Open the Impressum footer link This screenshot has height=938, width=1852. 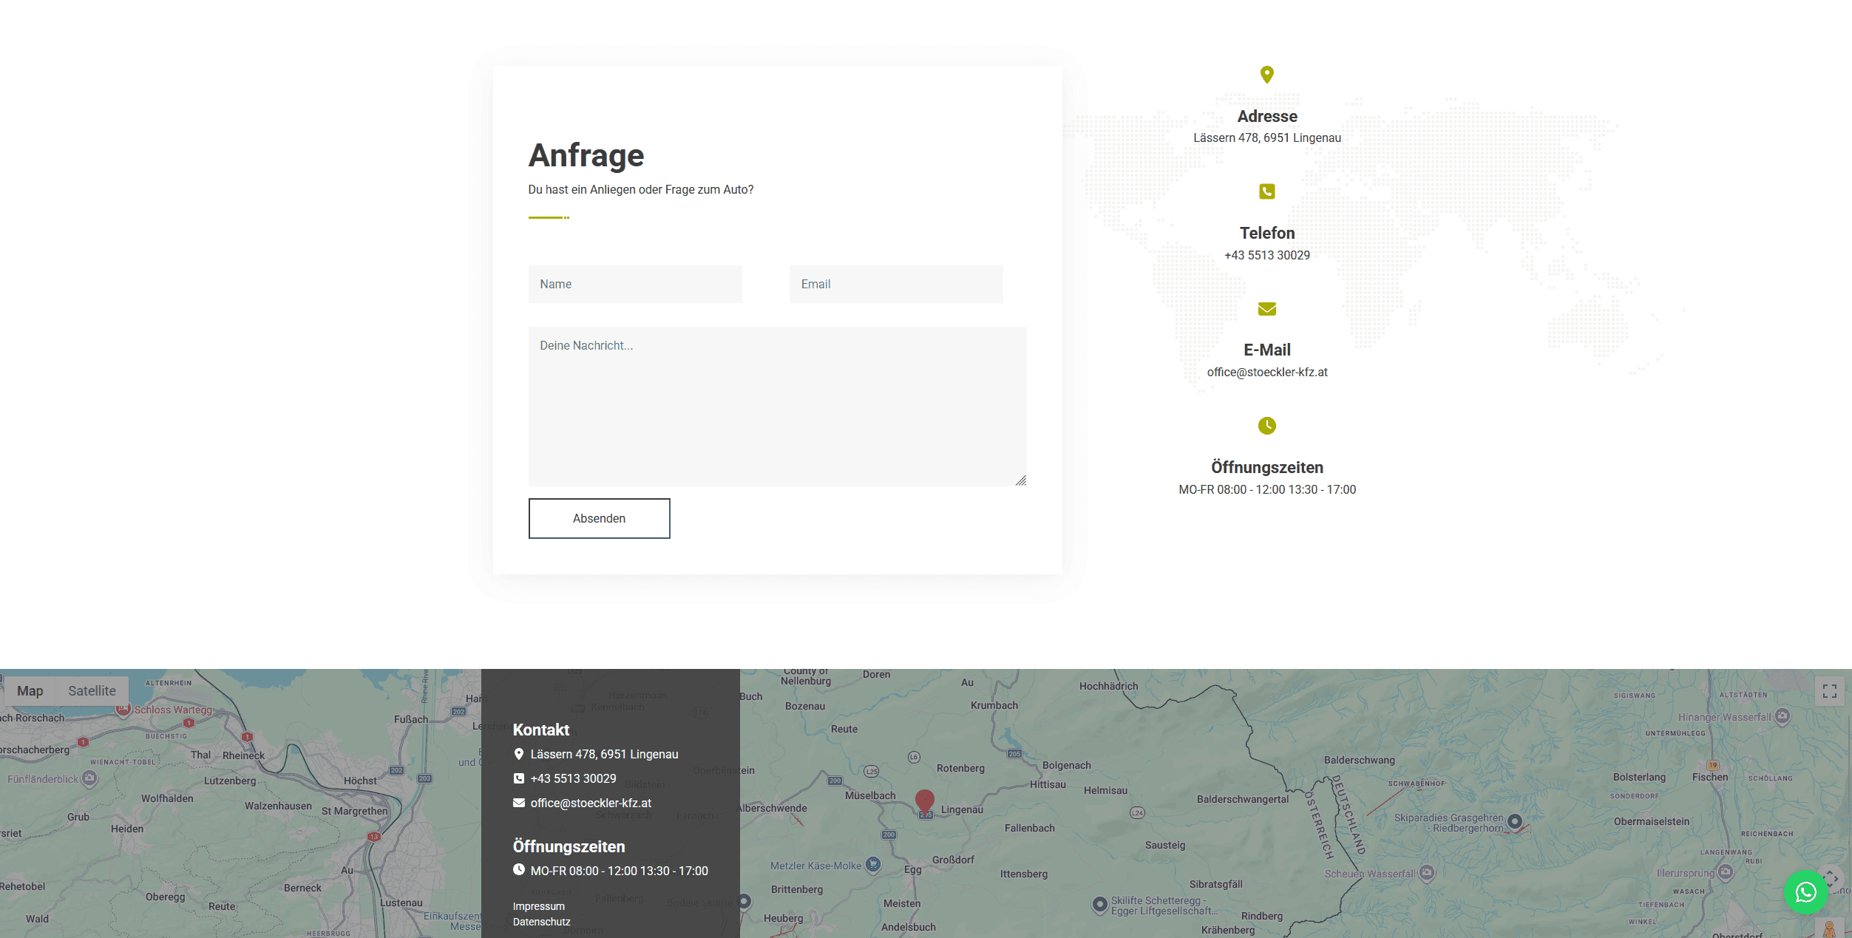(538, 906)
